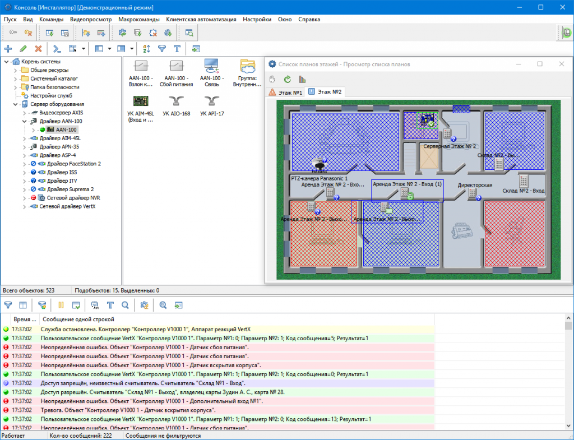Click the bar chart icon in floor plans window
Screen dimensions: 574x440
(302, 79)
